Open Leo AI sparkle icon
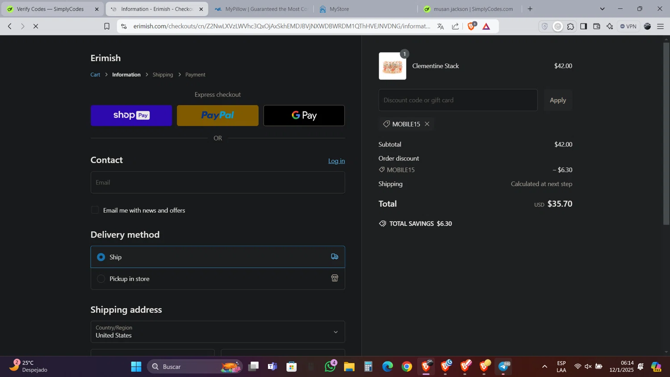 click(610, 26)
